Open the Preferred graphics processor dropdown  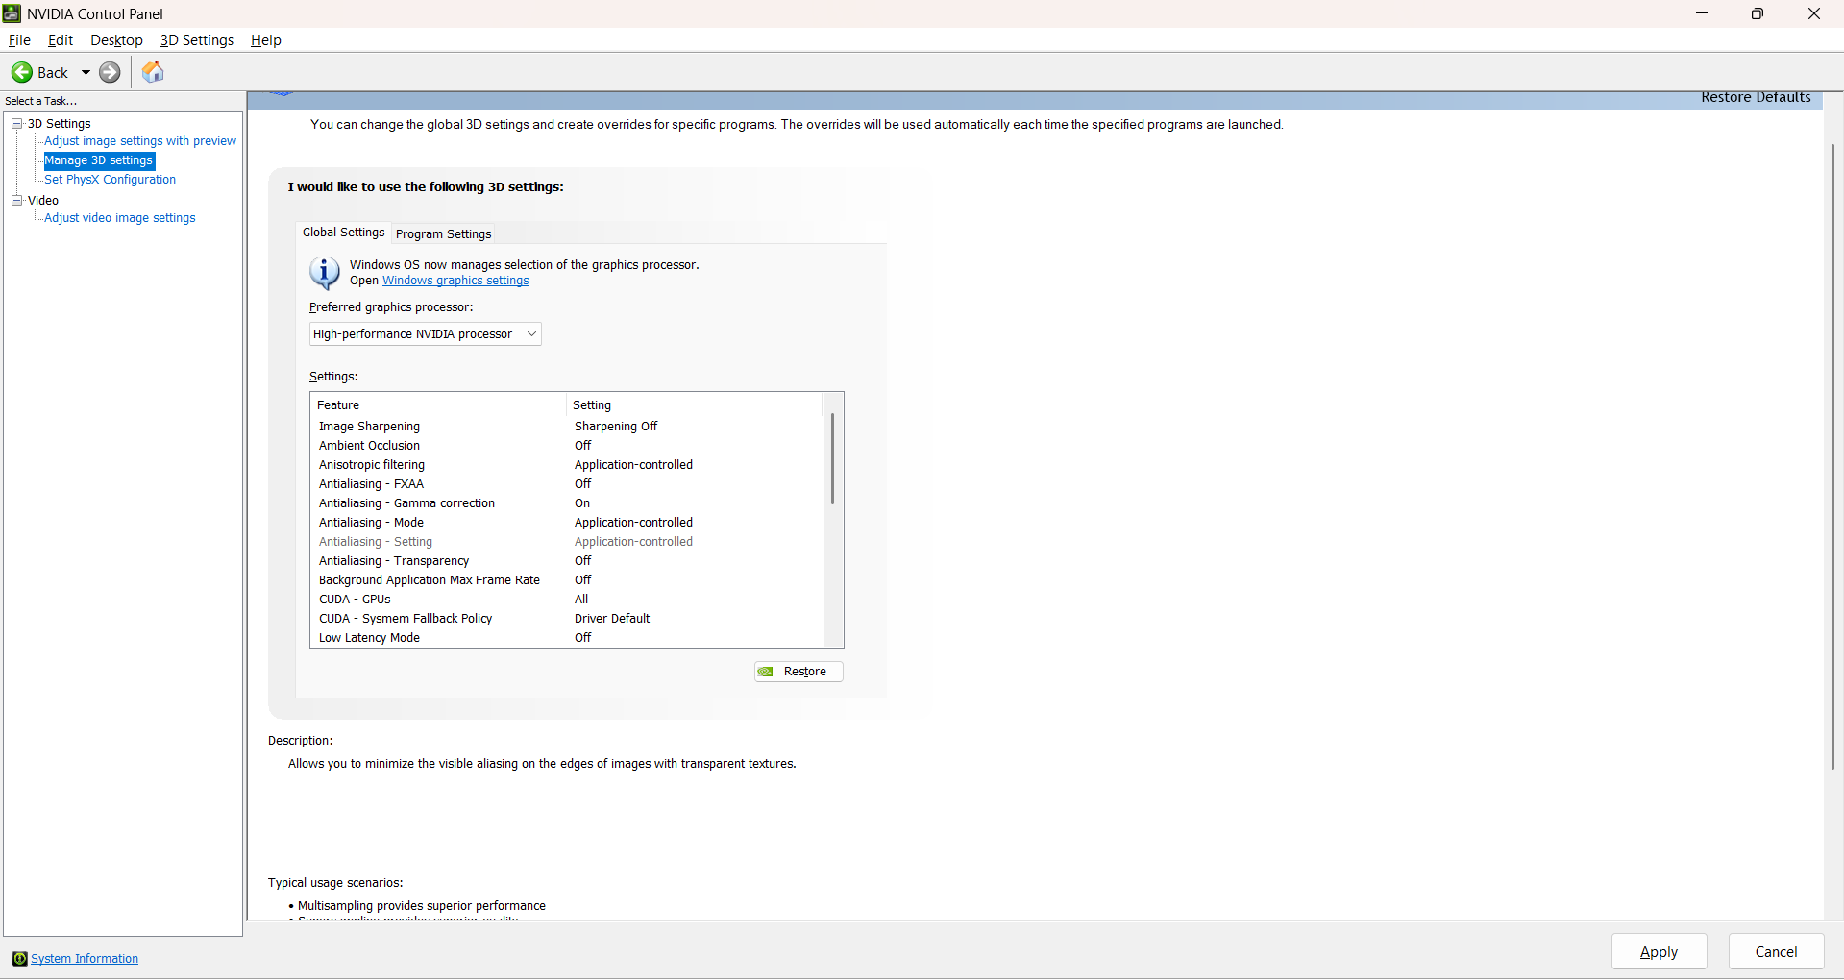tap(425, 333)
